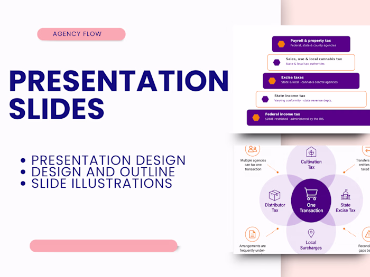Screen dimensions: 370x277
Task: Click the orange hexagon beside Federal income tax
Action: coord(256,118)
